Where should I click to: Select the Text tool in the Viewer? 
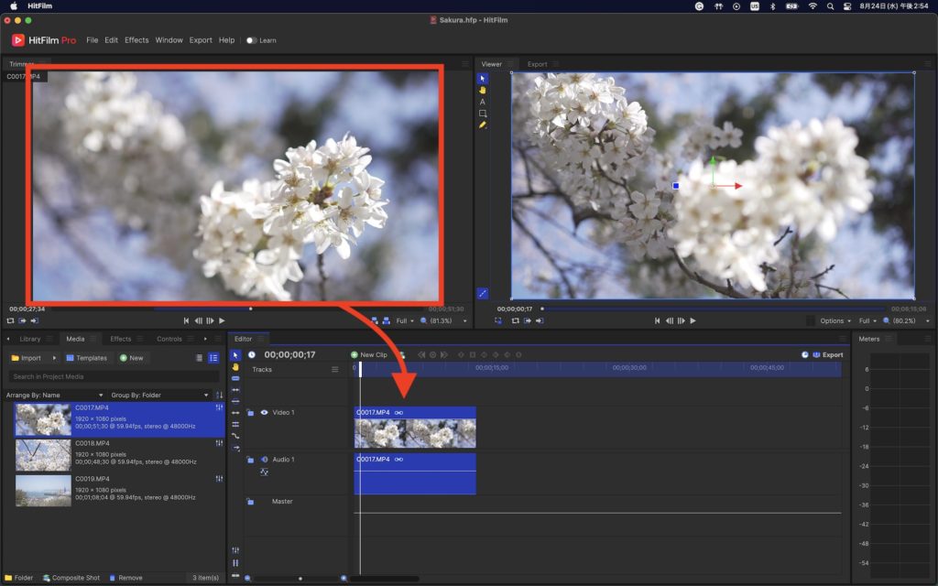[483, 102]
